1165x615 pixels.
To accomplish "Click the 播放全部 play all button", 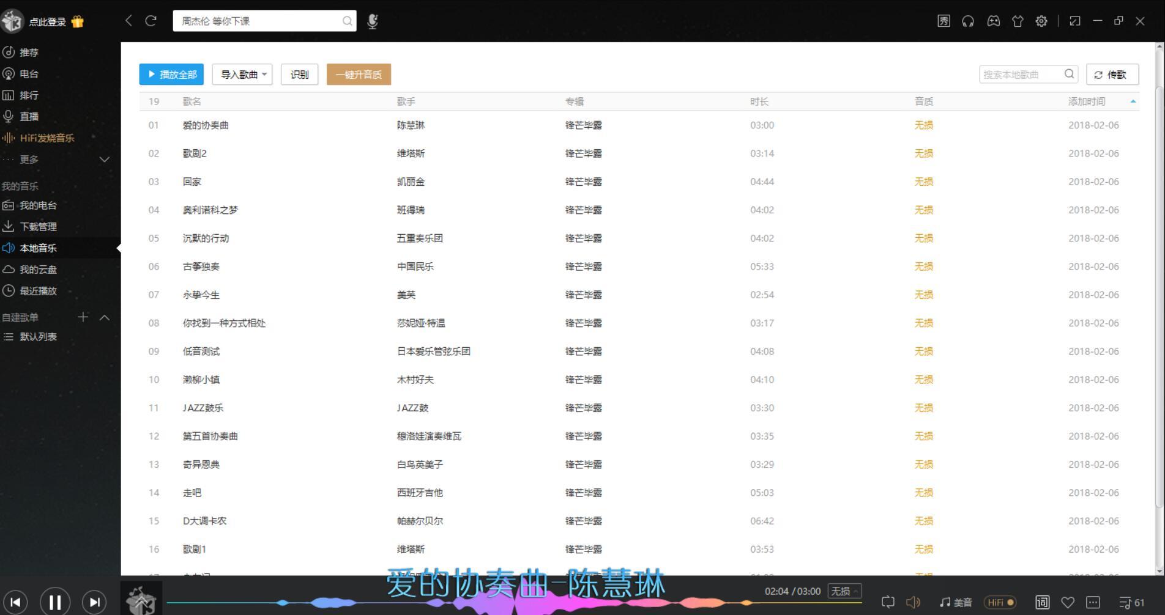I will pos(171,74).
